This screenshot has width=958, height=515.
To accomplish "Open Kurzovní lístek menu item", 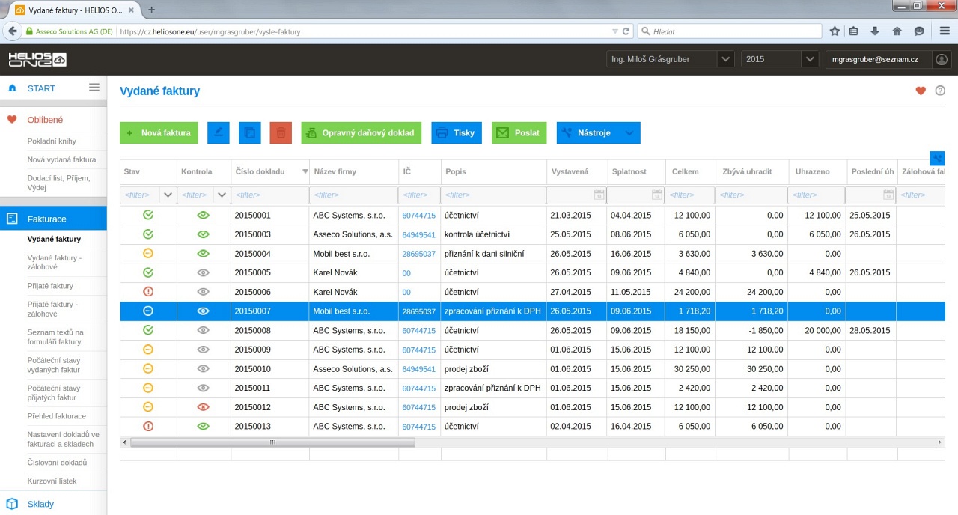I will pos(52,481).
